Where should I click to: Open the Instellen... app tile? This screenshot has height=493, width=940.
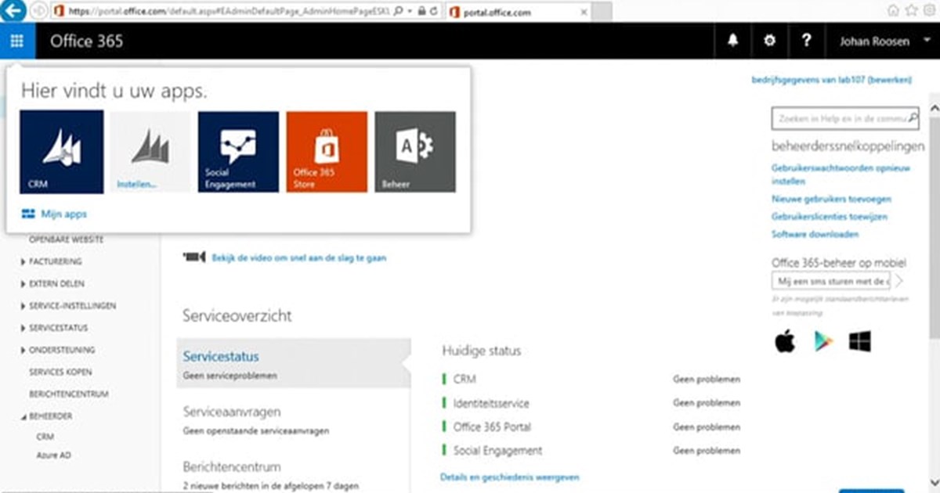click(x=150, y=152)
